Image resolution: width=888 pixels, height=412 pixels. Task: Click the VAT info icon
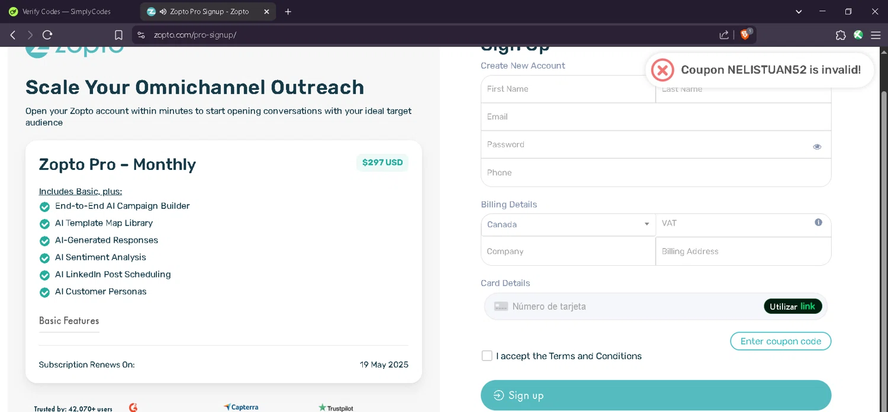pyautogui.click(x=818, y=223)
